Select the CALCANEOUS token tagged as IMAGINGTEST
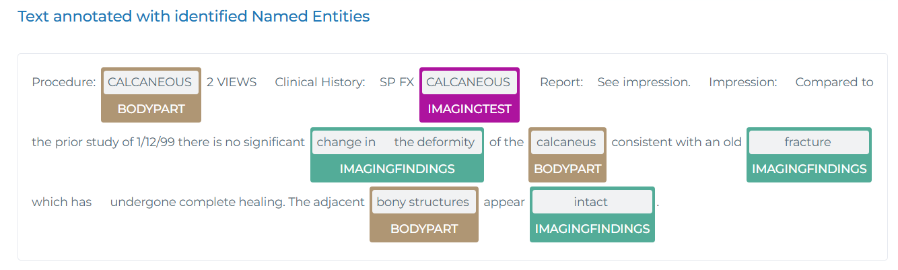The width and height of the screenshot is (898, 270). pyautogui.click(x=469, y=82)
